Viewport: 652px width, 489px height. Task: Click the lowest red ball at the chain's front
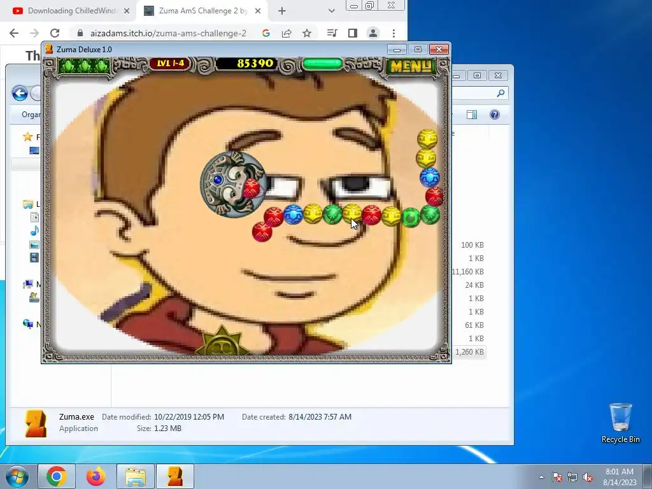[262, 232]
